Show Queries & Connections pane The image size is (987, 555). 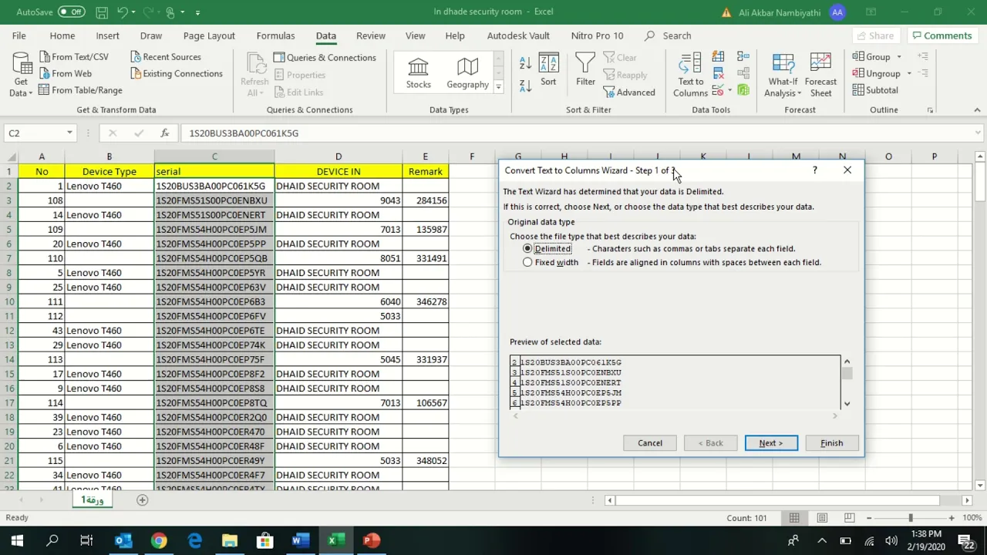pos(325,57)
